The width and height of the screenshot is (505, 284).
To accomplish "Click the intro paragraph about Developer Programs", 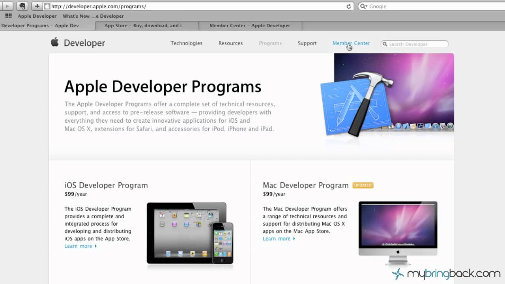I will coord(170,116).
